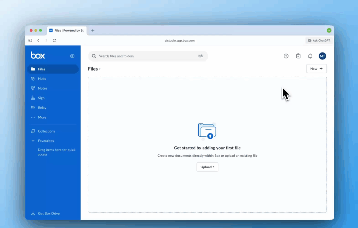Open search filter options icon

coord(200,56)
